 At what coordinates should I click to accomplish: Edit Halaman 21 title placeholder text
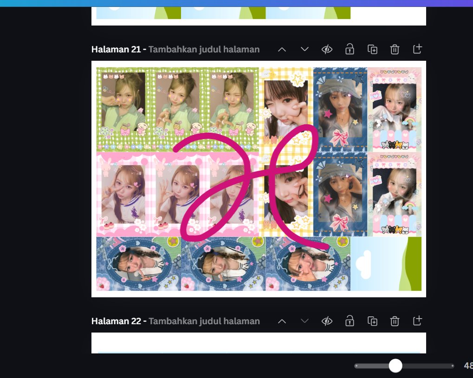(204, 50)
